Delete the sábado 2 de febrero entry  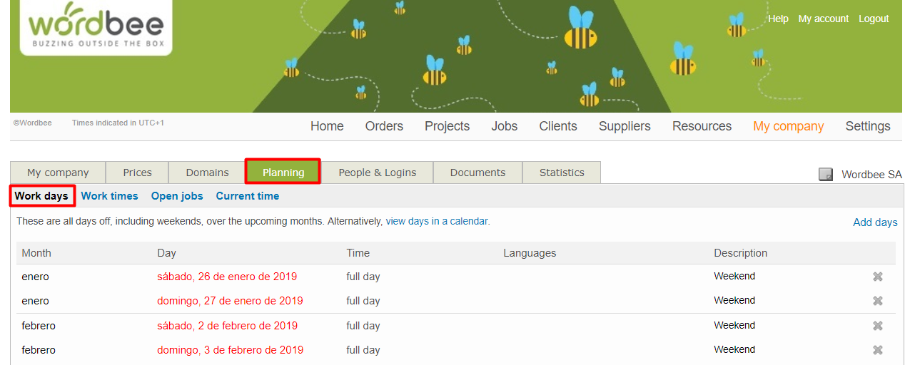877,326
